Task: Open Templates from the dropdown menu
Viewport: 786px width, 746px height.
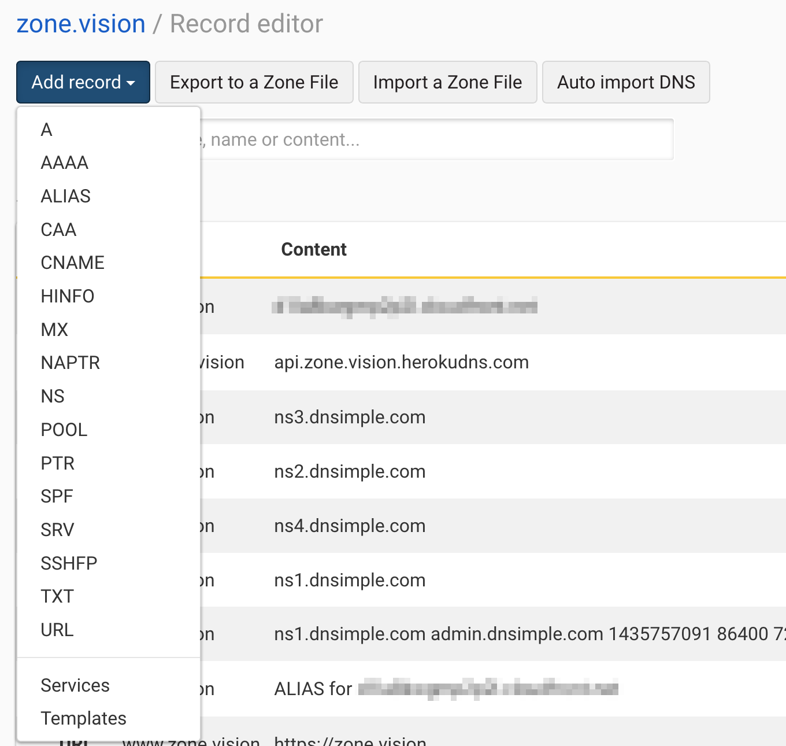Action: click(x=84, y=718)
